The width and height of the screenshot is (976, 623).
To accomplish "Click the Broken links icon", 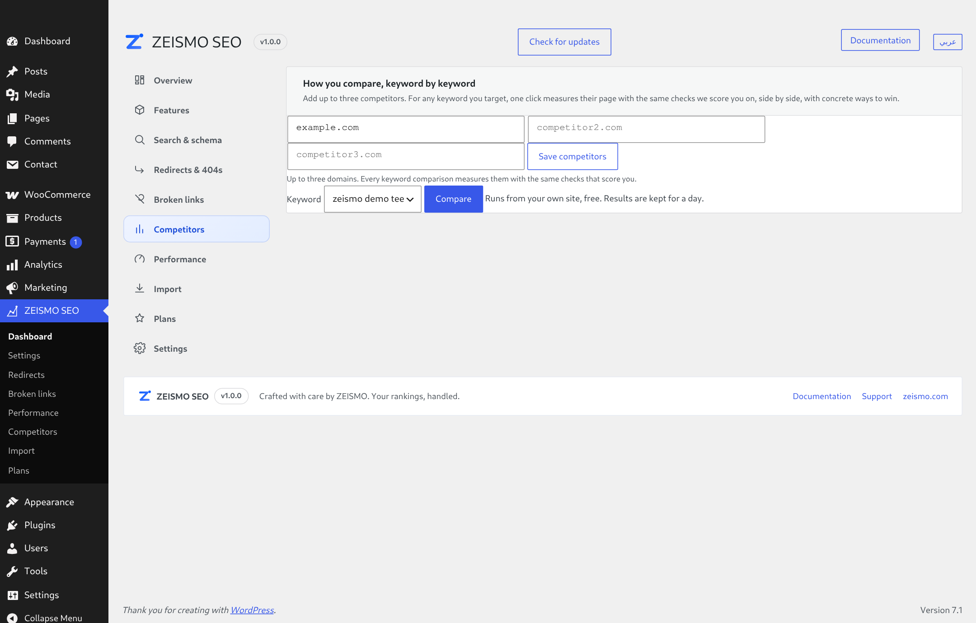I will (140, 199).
